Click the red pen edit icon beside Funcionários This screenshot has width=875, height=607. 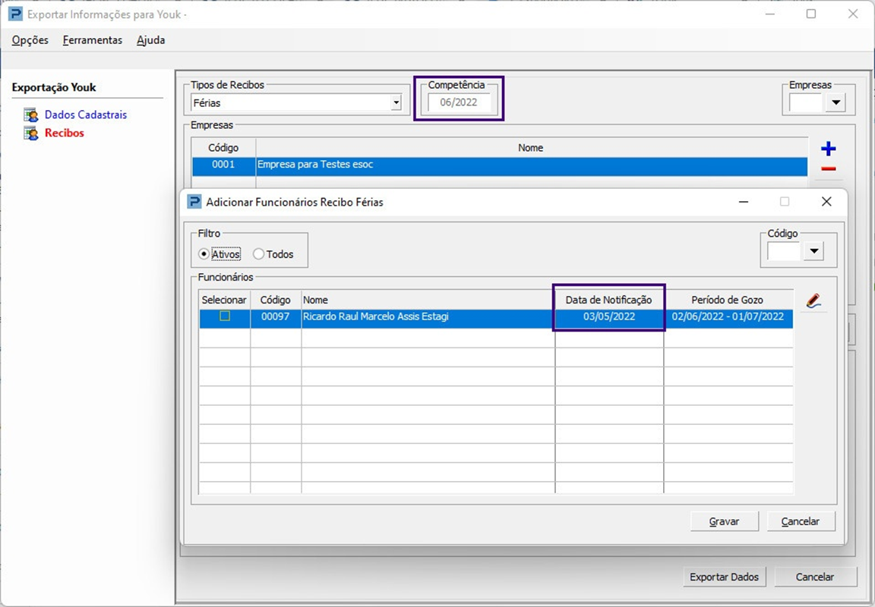point(813,301)
